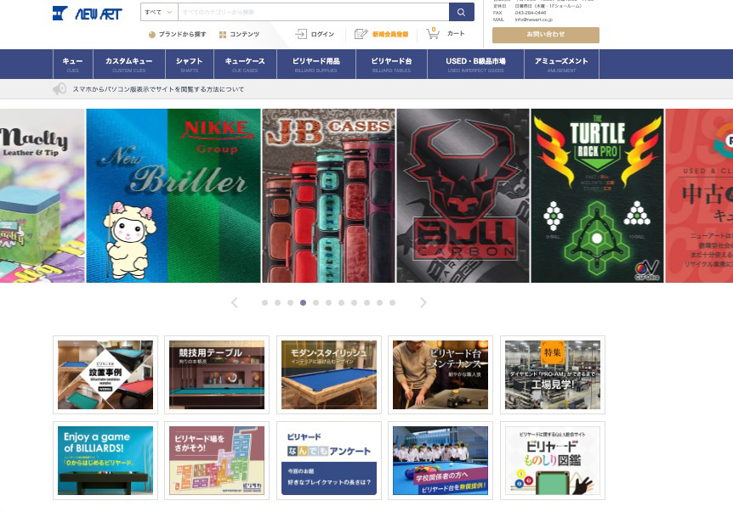733x512 pixels.
Task: Select the seventh carousel dot
Action: 342,303
